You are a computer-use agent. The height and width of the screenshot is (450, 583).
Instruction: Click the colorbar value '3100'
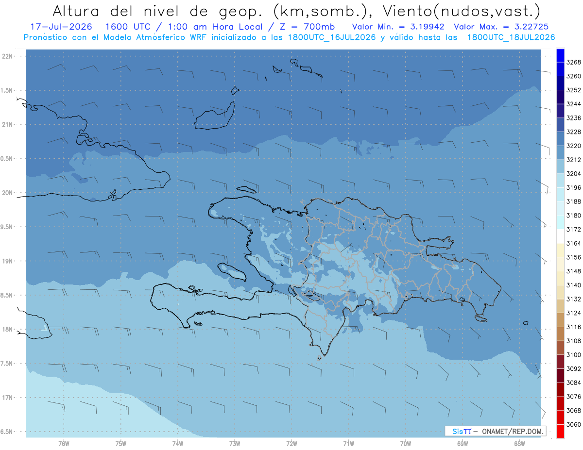(x=573, y=355)
